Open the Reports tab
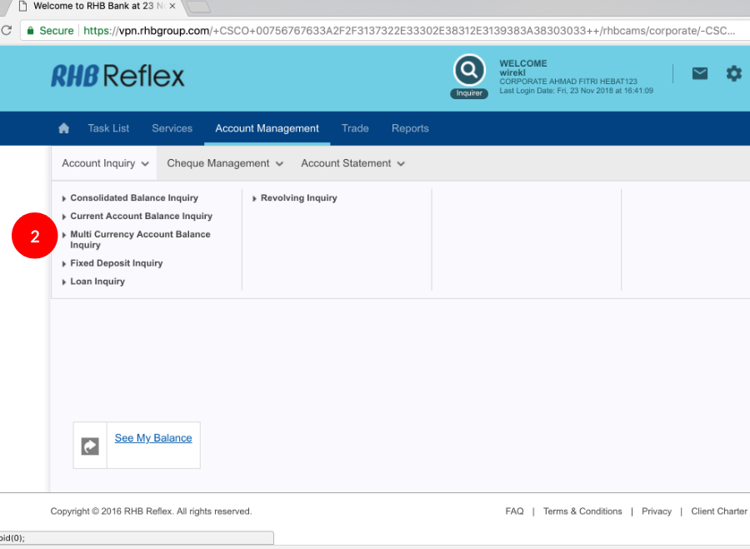Viewport: 750px width, 549px height. tap(410, 128)
